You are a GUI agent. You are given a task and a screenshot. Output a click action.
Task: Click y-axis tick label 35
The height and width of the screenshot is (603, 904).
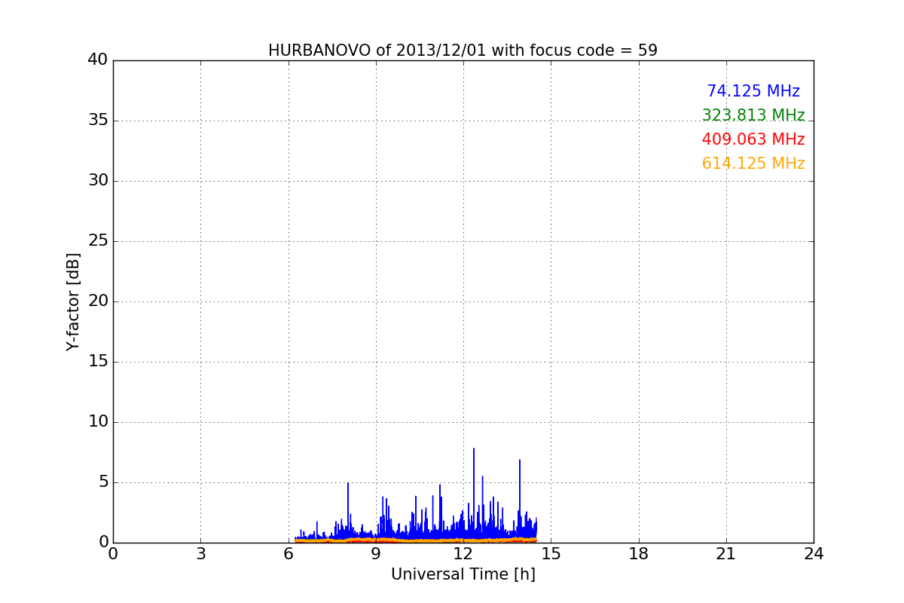98,121
